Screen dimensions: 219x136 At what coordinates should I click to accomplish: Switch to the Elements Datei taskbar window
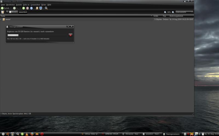coord(131,134)
